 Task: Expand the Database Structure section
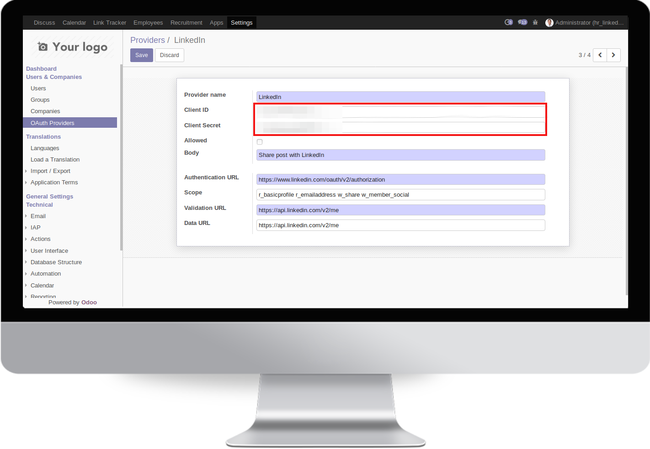56,262
